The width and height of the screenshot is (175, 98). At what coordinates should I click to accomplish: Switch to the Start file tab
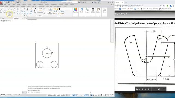[3, 18]
